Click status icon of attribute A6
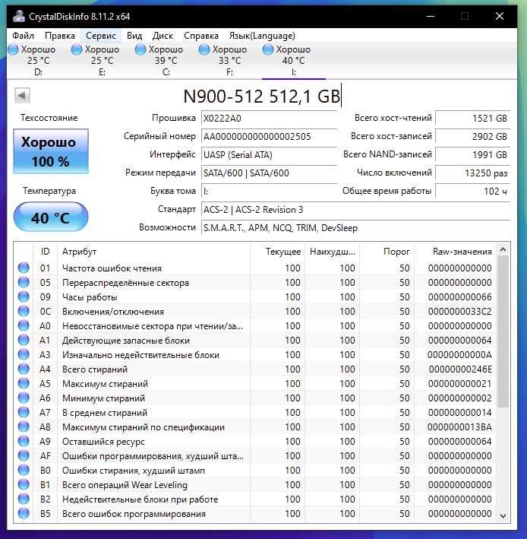The width and height of the screenshot is (527, 539). pyautogui.click(x=24, y=398)
